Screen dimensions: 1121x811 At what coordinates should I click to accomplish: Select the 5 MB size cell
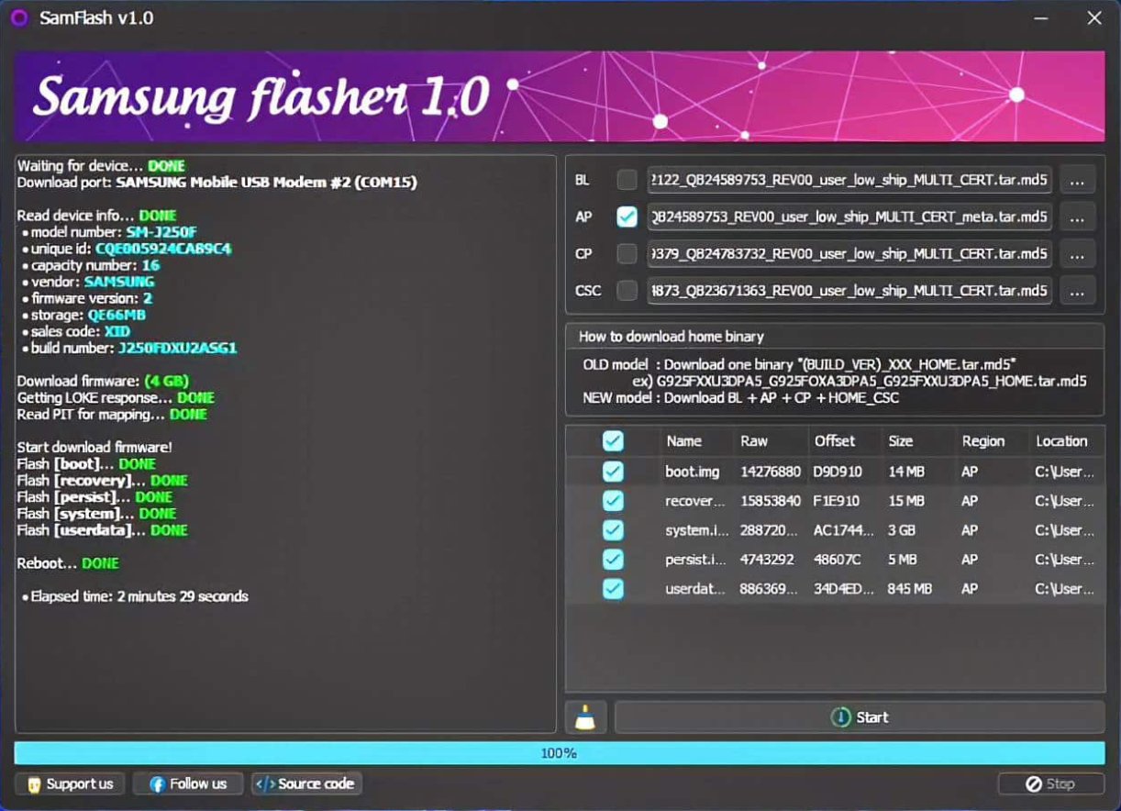(903, 560)
